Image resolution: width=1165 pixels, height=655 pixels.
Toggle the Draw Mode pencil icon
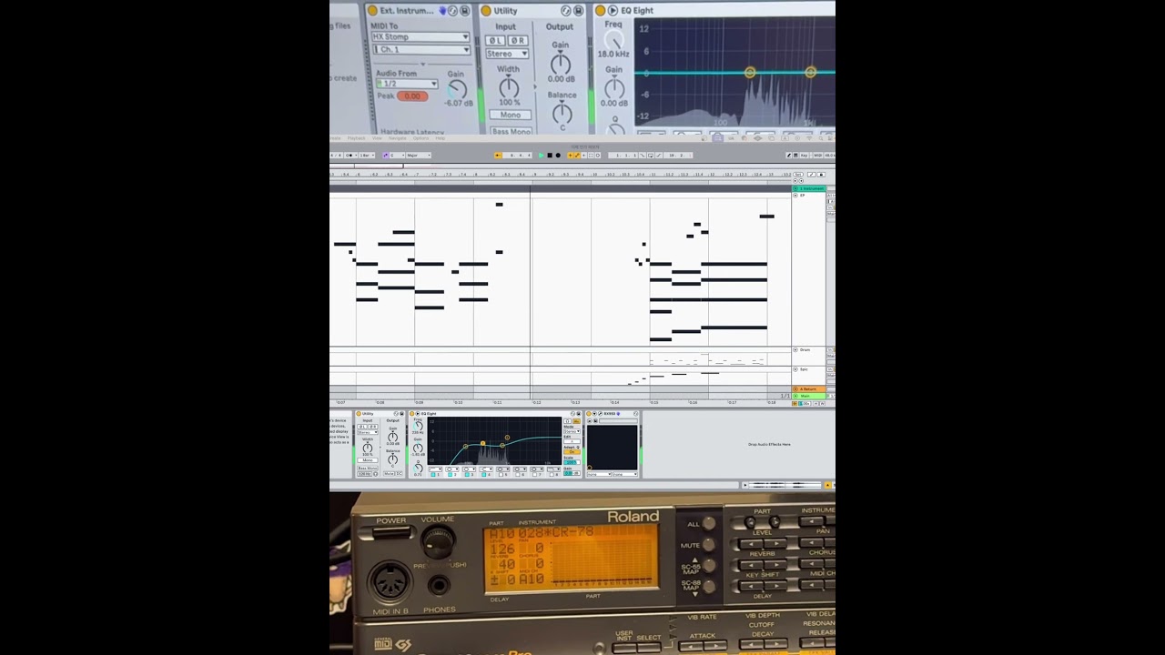(790, 156)
